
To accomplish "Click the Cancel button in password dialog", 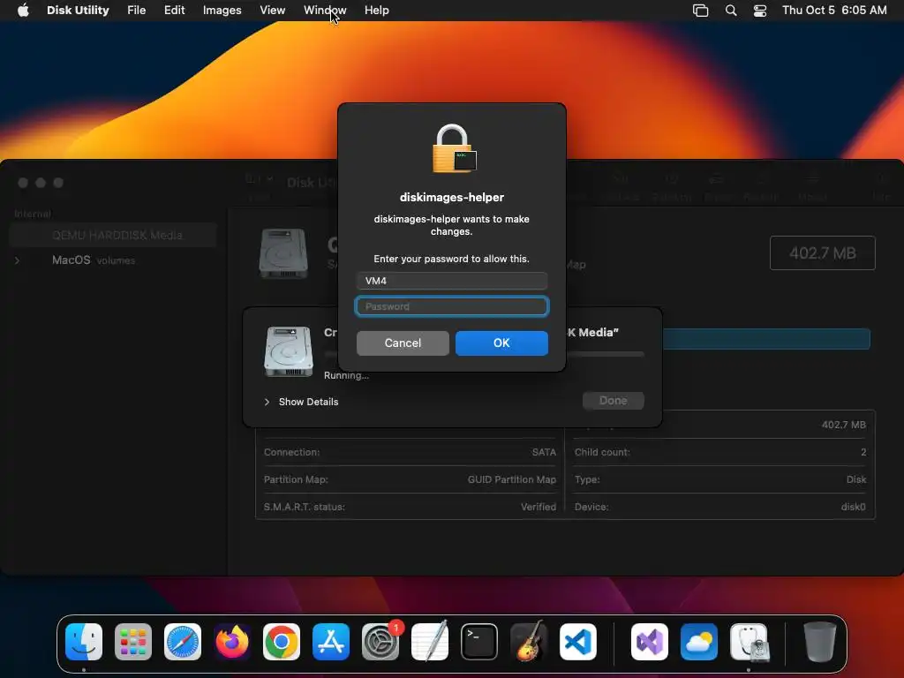I will [403, 343].
